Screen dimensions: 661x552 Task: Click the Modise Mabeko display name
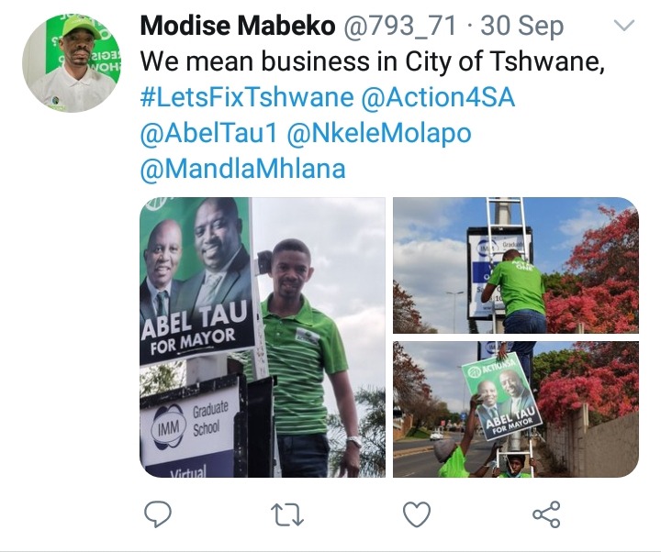point(238,26)
